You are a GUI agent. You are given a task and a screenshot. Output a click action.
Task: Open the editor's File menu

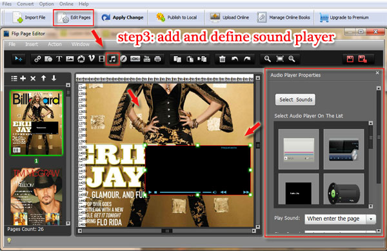click(12, 44)
